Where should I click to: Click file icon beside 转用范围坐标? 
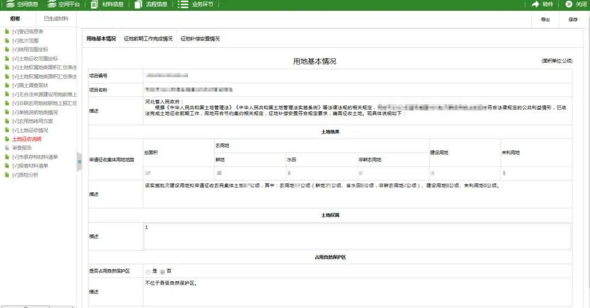pyautogui.click(x=7, y=49)
